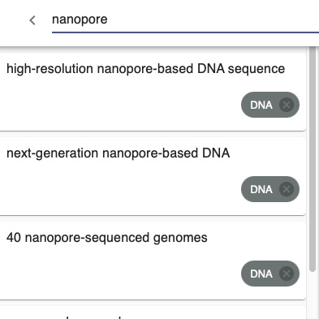Open '40 nanopore-sequenced genomes' title
The image size is (319, 319).
point(107,238)
